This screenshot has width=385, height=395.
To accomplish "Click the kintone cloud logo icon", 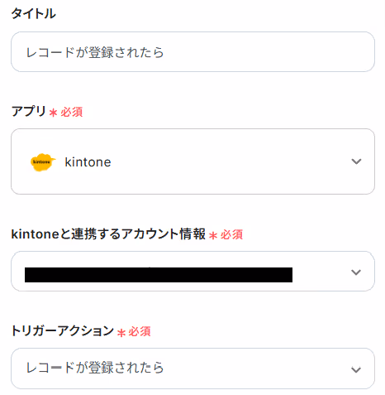I will (x=43, y=162).
